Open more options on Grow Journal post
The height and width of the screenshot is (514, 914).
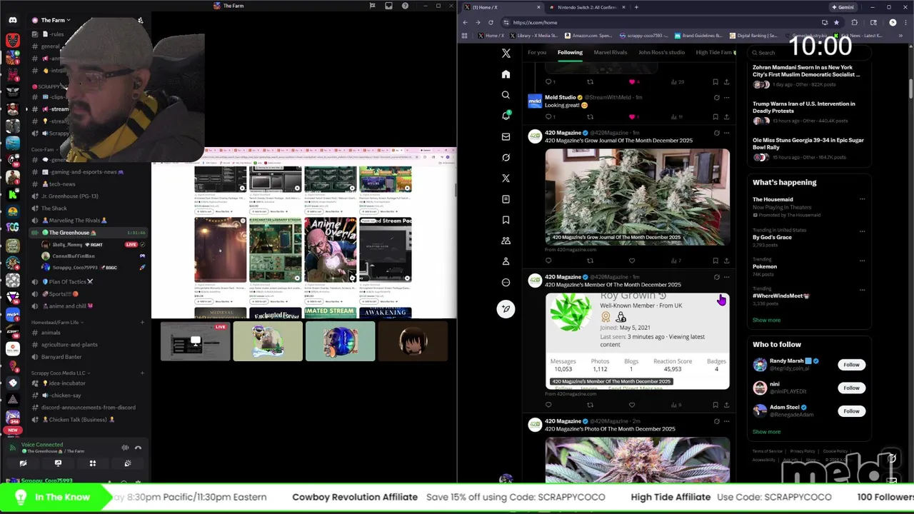click(x=727, y=133)
